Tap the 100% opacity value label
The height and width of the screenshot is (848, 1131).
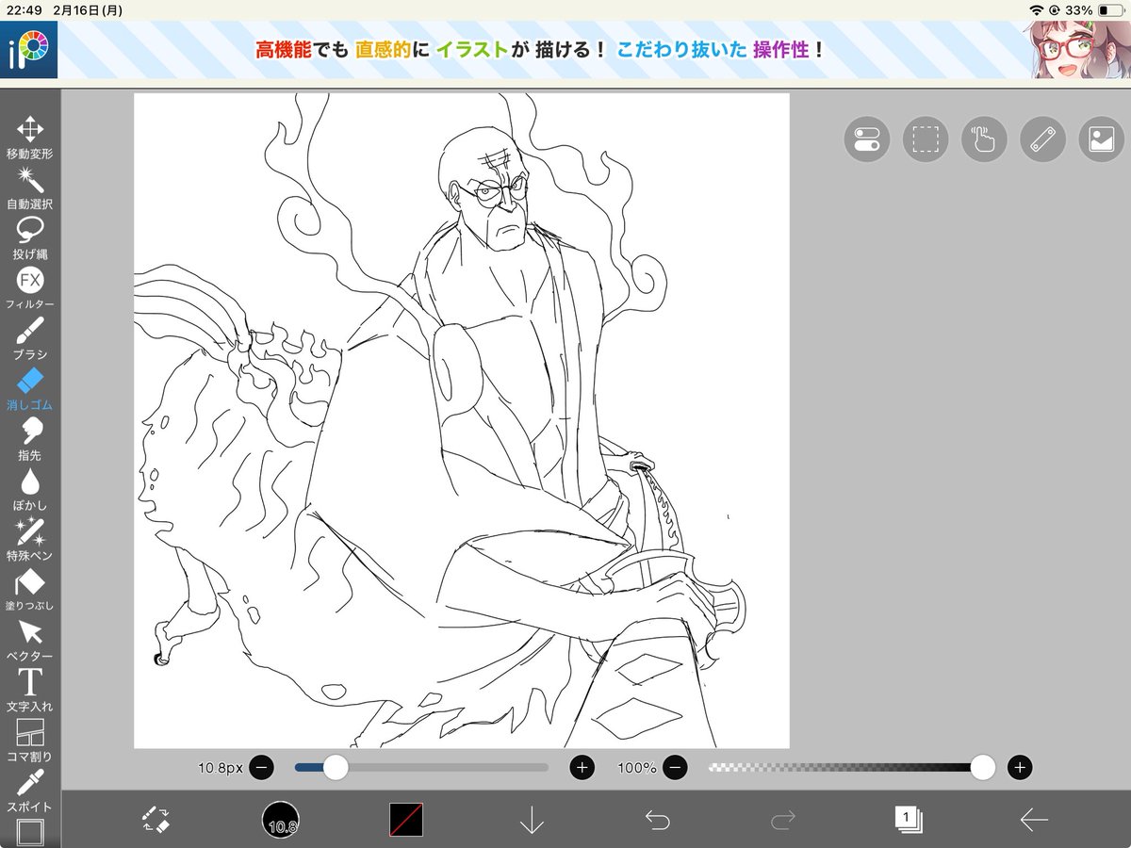click(637, 768)
